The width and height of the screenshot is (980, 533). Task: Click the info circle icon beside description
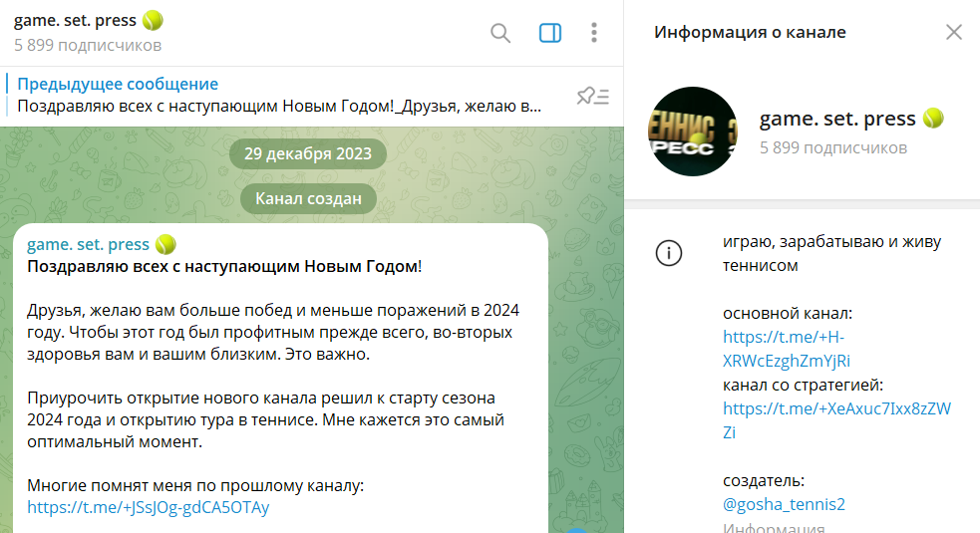tap(668, 253)
